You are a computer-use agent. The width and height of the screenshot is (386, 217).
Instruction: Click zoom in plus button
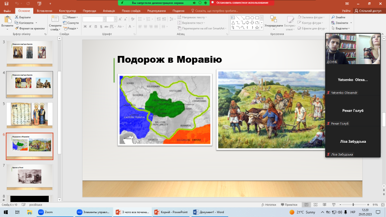(368, 204)
